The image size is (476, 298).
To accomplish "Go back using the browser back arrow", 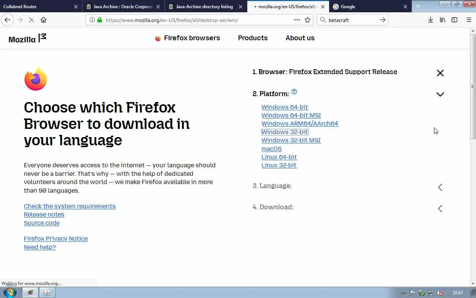I will pyautogui.click(x=7, y=20).
